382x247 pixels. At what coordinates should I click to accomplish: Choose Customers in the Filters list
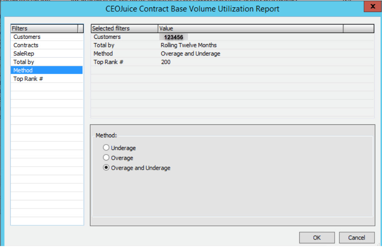click(47, 37)
